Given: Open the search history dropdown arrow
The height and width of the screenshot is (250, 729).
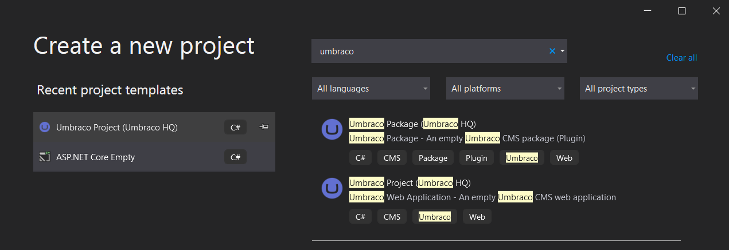Looking at the screenshot, I should coord(563,51).
